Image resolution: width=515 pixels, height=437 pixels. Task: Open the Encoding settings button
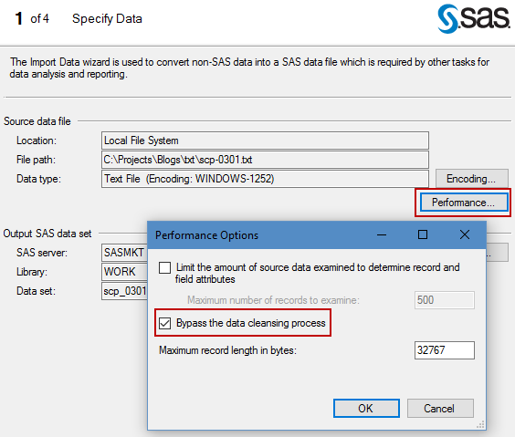coord(471,179)
